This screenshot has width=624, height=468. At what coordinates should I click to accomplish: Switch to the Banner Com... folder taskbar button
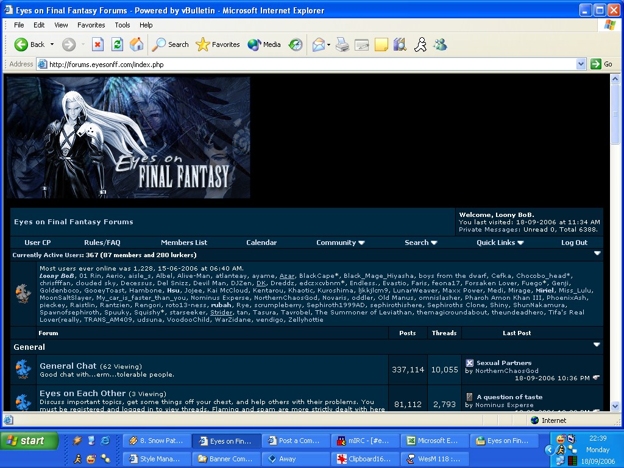(x=227, y=459)
